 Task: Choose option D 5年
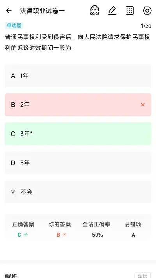click(x=78, y=163)
